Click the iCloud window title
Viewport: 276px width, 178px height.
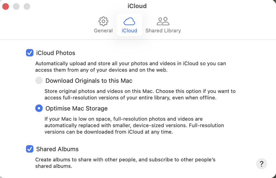coord(137,6)
